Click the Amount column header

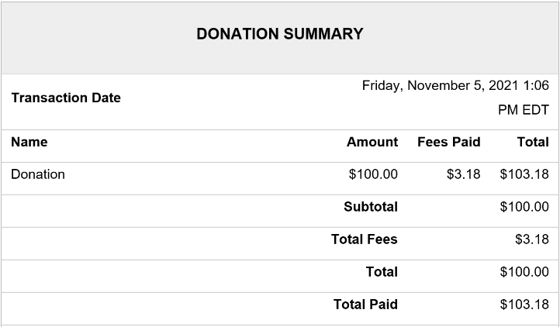coord(372,142)
